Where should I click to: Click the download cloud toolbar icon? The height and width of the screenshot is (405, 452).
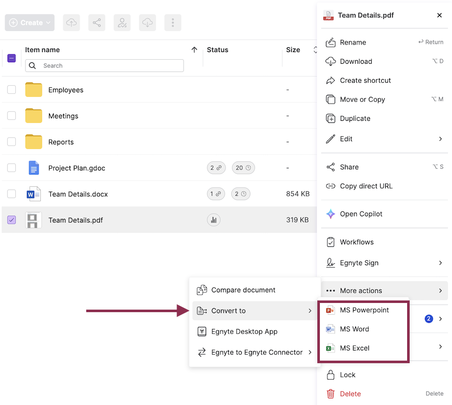[x=147, y=22]
